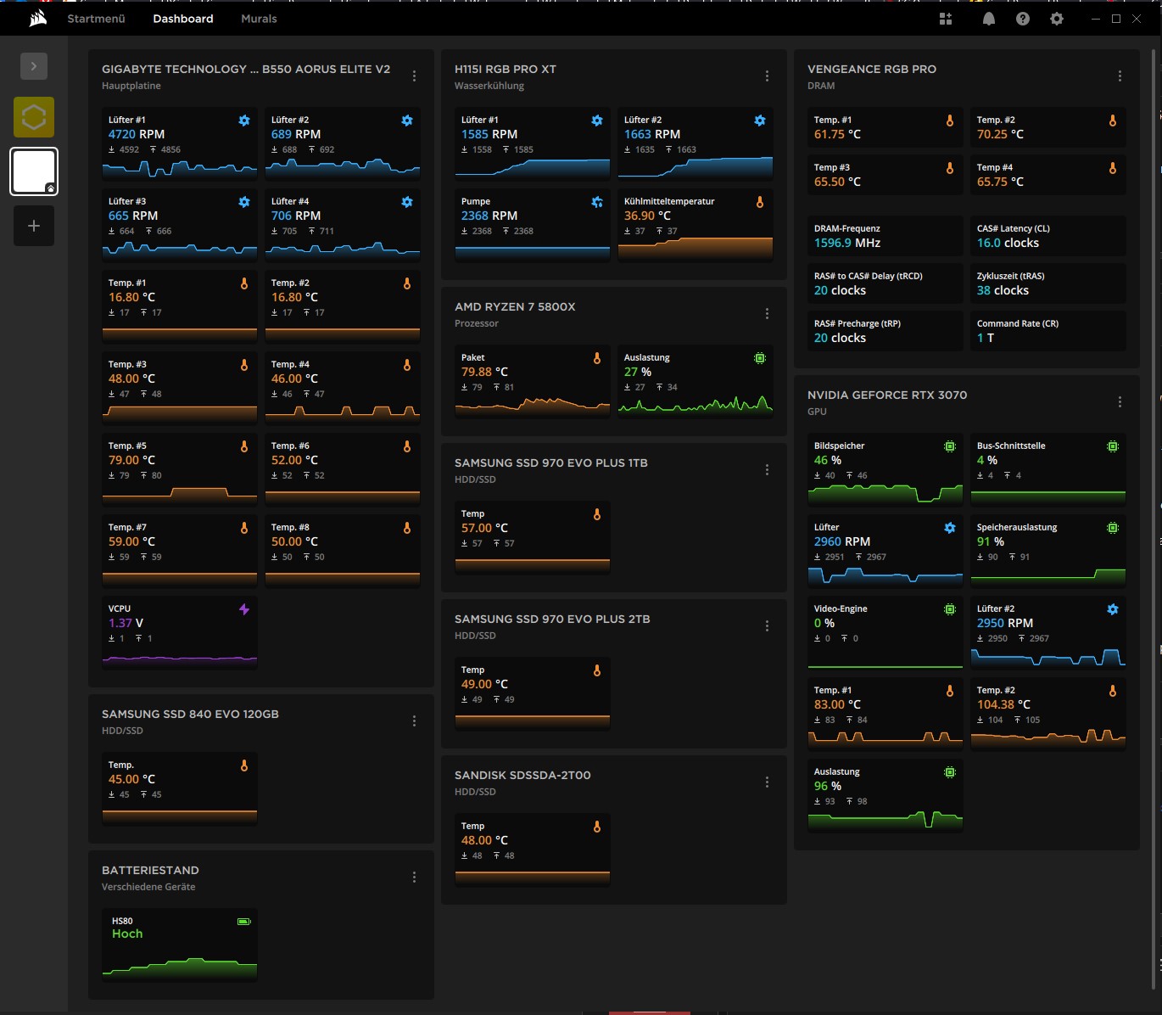Click the Ryzen Paket thermometer icon

click(x=597, y=358)
